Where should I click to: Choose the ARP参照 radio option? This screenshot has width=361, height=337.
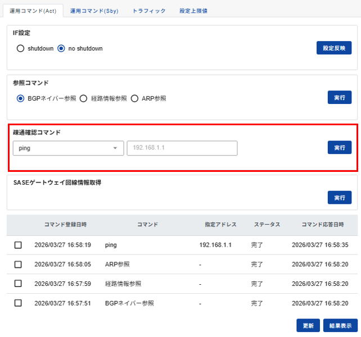click(x=134, y=98)
